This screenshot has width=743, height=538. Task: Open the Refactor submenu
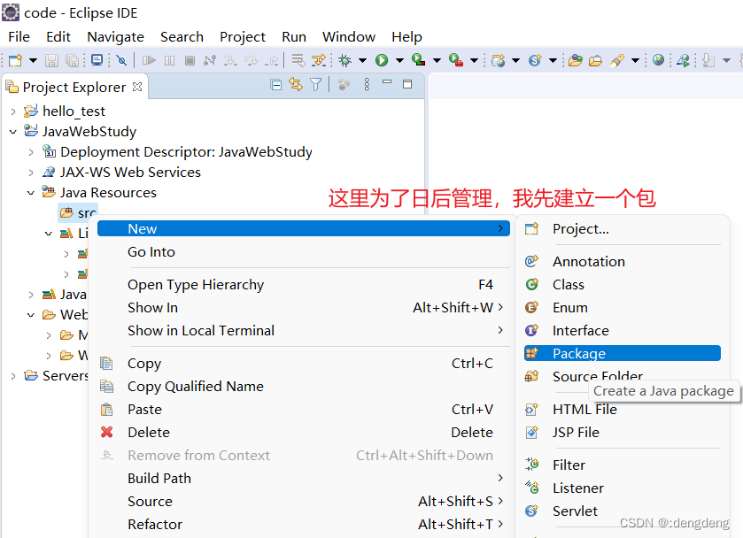tap(303, 524)
